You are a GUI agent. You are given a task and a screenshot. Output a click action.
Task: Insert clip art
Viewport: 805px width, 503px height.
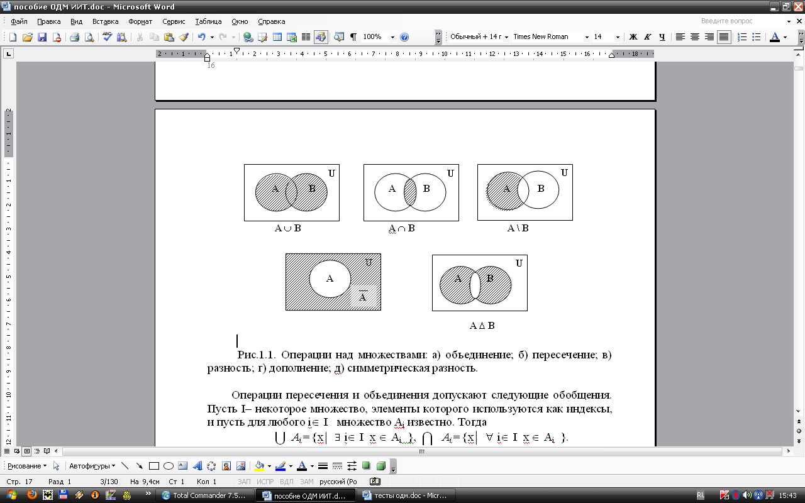pos(226,466)
